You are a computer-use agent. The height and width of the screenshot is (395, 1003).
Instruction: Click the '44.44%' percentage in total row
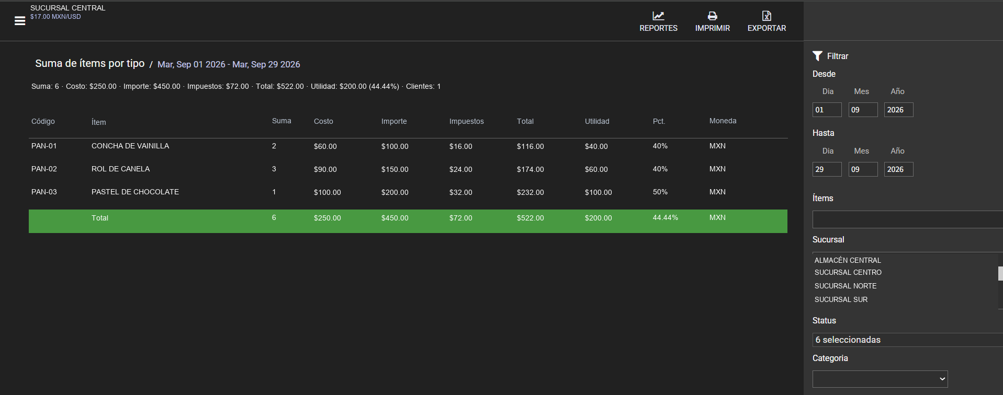[x=666, y=217]
